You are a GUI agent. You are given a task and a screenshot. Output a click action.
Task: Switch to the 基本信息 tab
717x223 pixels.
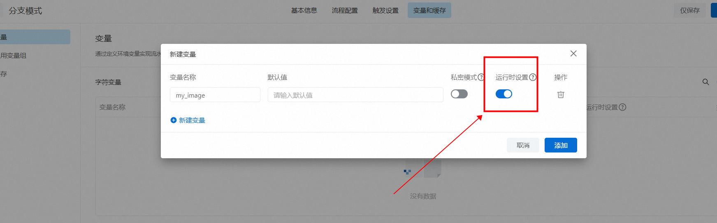point(304,10)
